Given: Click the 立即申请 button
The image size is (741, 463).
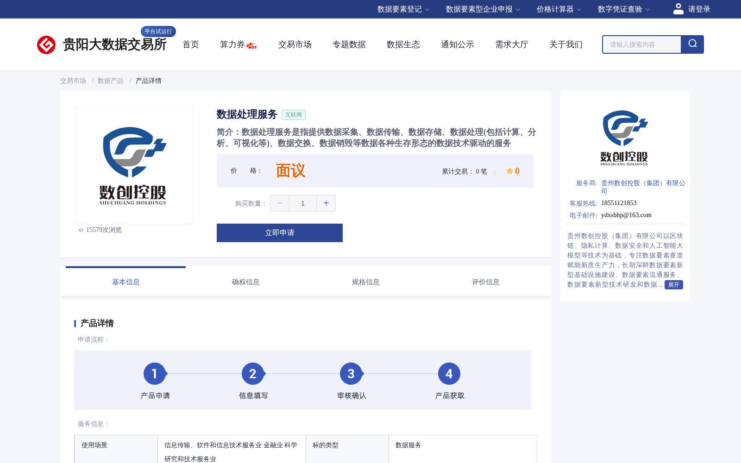Looking at the screenshot, I should coord(280,233).
